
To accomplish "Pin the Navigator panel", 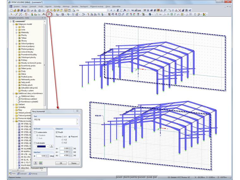I will point(42,18).
